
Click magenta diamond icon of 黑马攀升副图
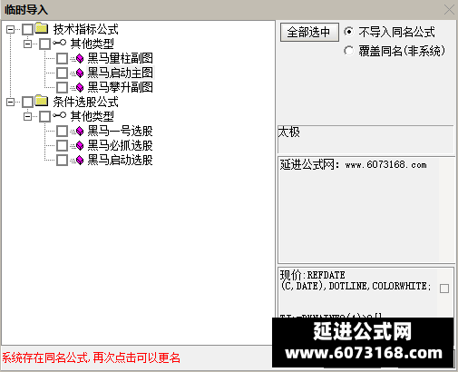tap(80, 87)
